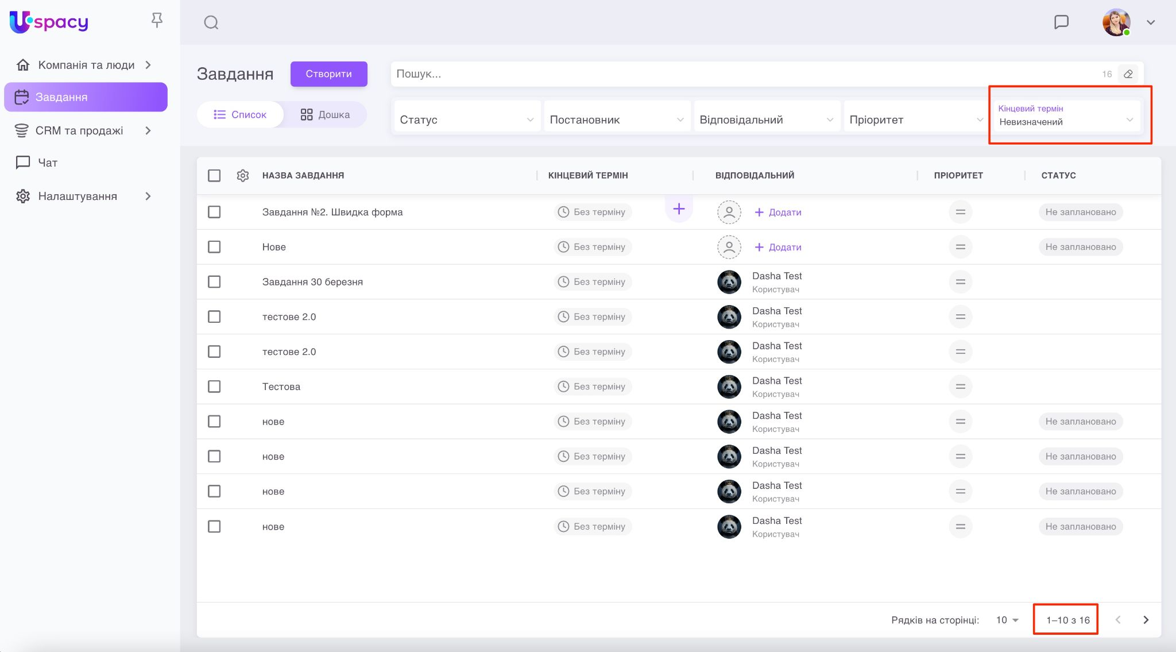Click the pin sidebar icon

(157, 21)
